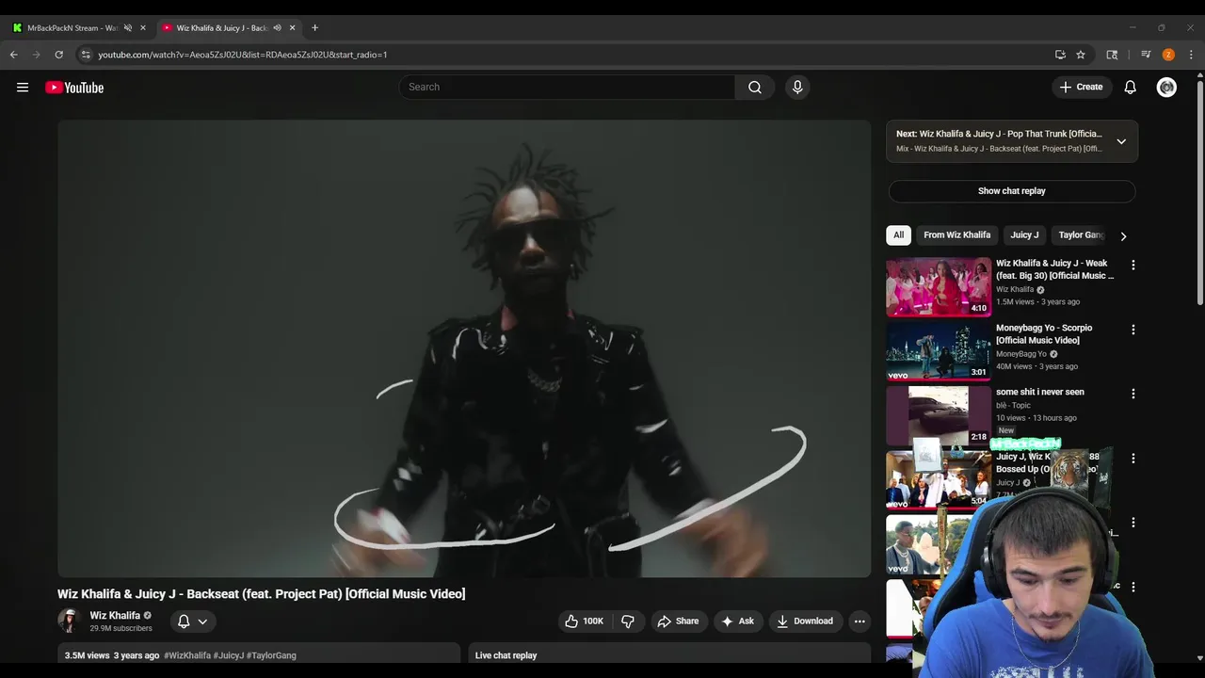The width and height of the screenshot is (1205, 678).
Task: Click the Create button
Action: (x=1081, y=87)
